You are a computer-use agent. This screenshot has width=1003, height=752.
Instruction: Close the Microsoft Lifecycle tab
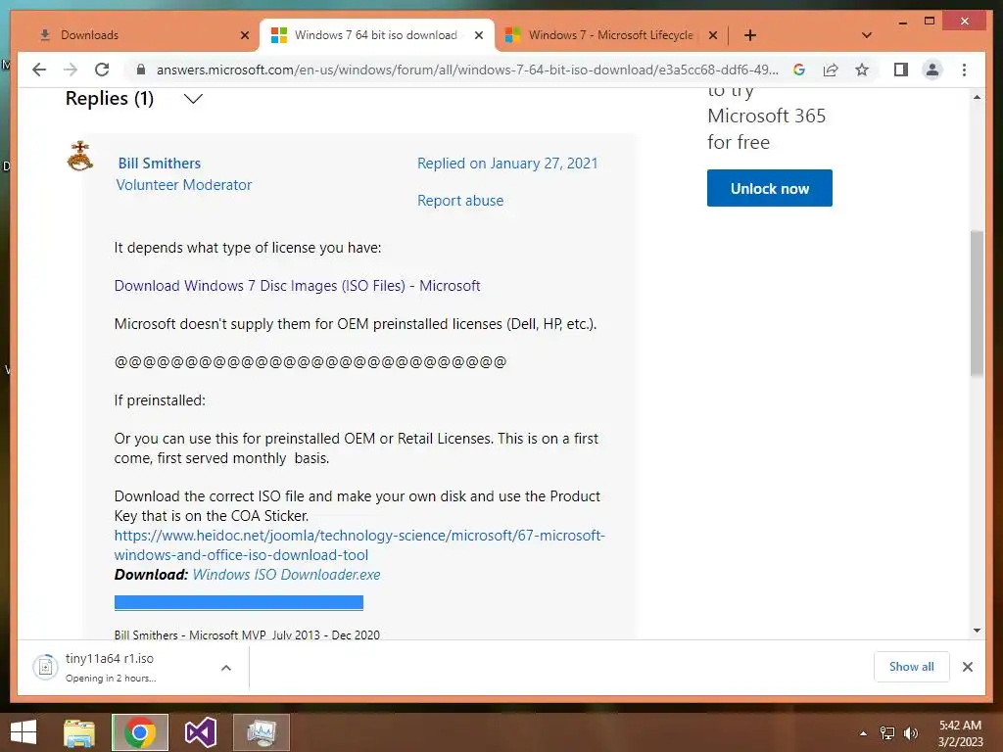pyautogui.click(x=713, y=35)
